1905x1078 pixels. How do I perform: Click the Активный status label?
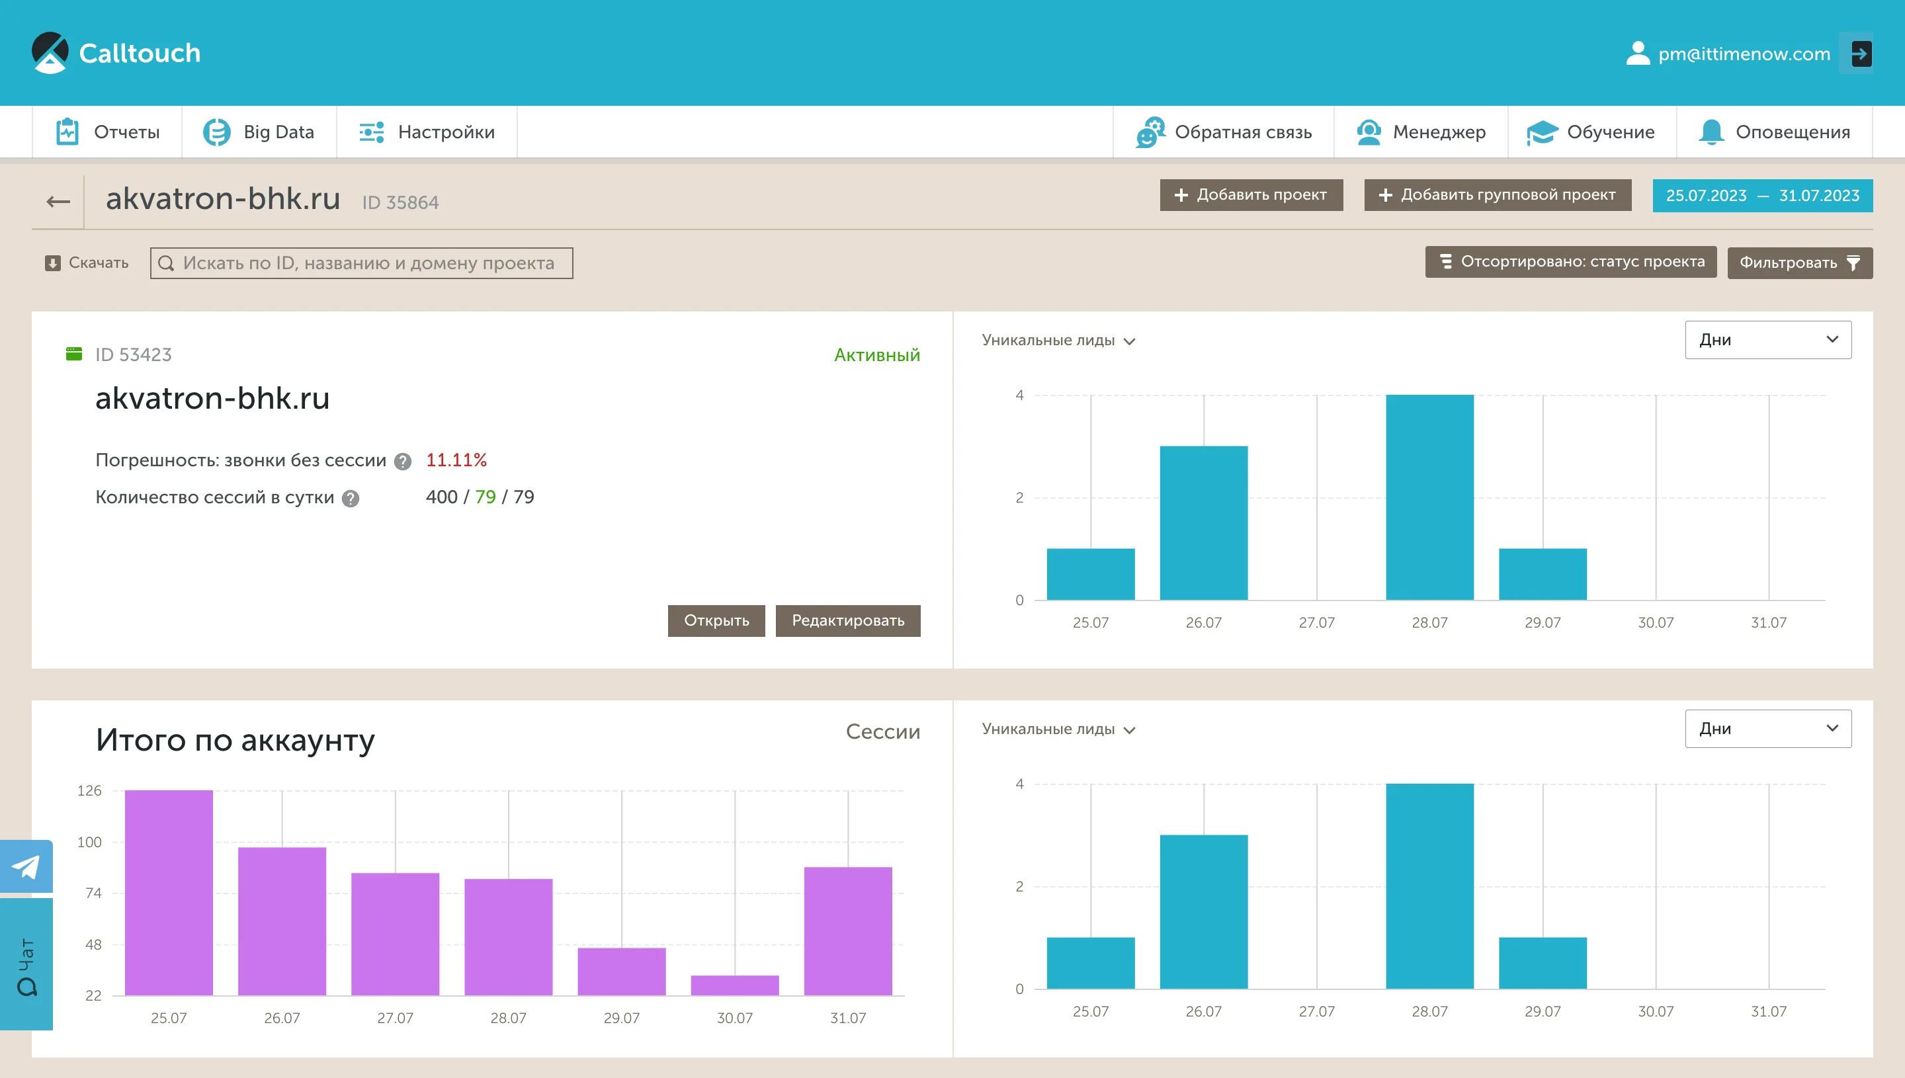[x=876, y=355]
